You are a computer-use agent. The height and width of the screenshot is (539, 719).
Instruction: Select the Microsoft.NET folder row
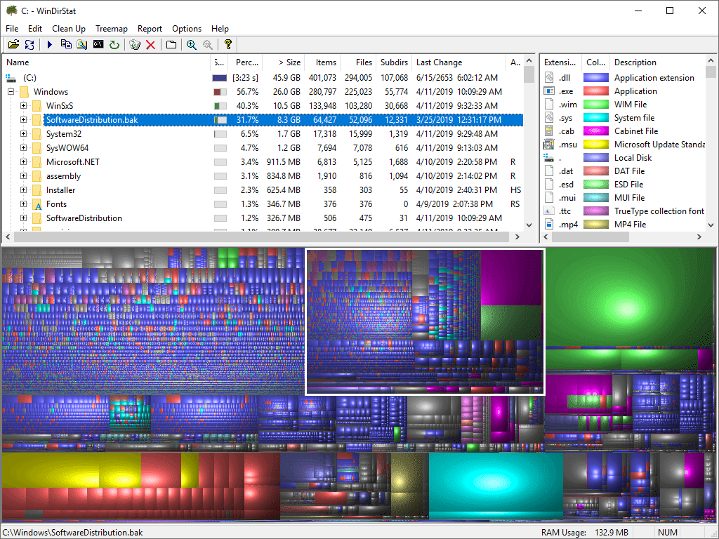[x=73, y=162]
